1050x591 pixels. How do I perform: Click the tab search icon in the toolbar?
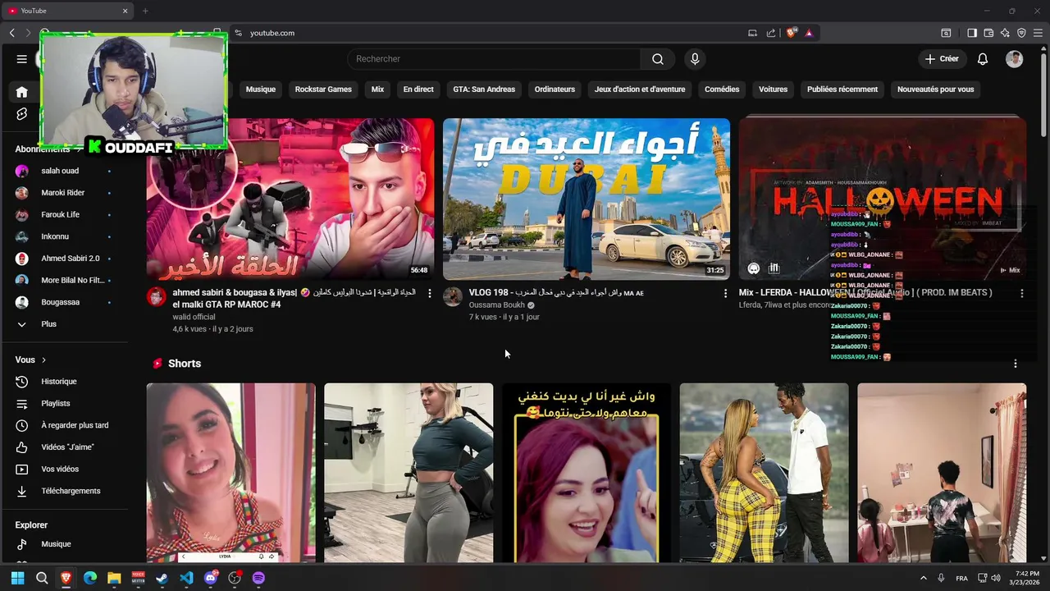(946, 33)
